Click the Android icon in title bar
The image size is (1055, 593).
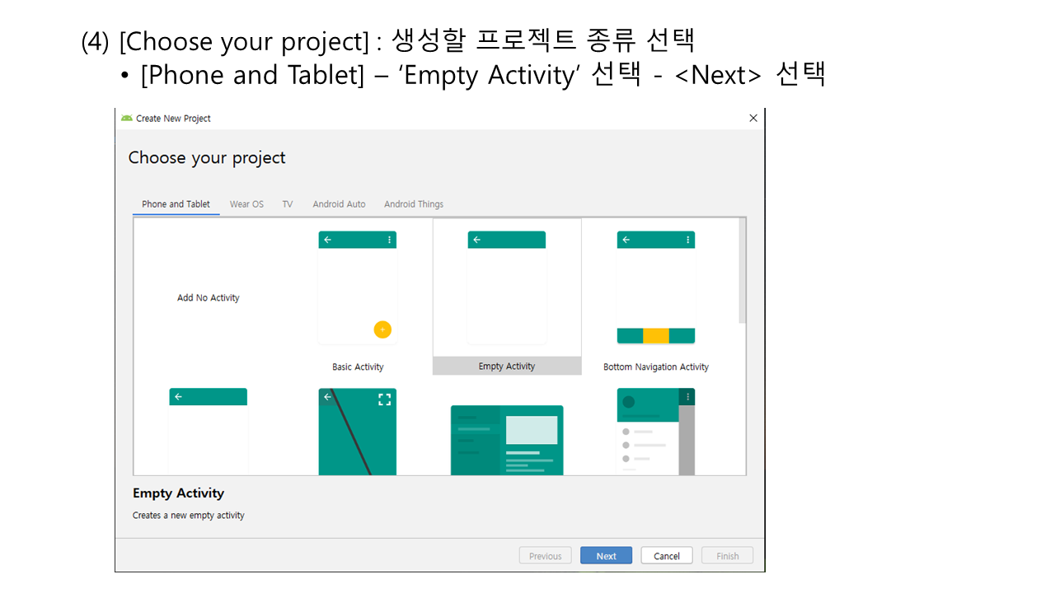coord(126,119)
